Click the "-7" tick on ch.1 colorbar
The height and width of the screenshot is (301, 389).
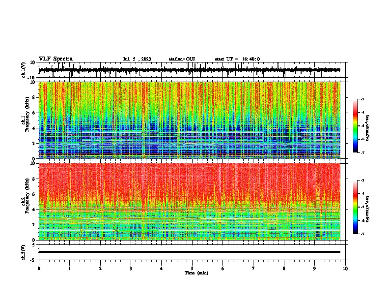[x=362, y=152]
